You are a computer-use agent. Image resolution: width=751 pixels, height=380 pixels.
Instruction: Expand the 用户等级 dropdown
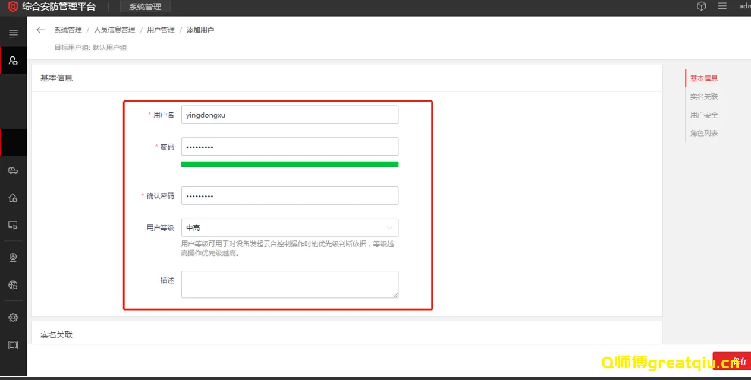coord(290,227)
